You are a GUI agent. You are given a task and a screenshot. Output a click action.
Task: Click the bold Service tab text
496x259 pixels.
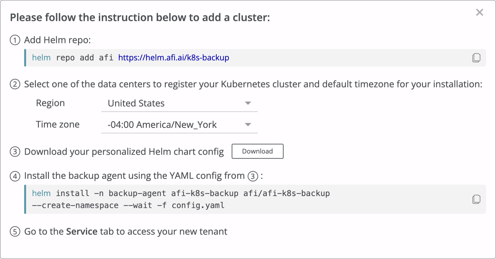coord(82,232)
